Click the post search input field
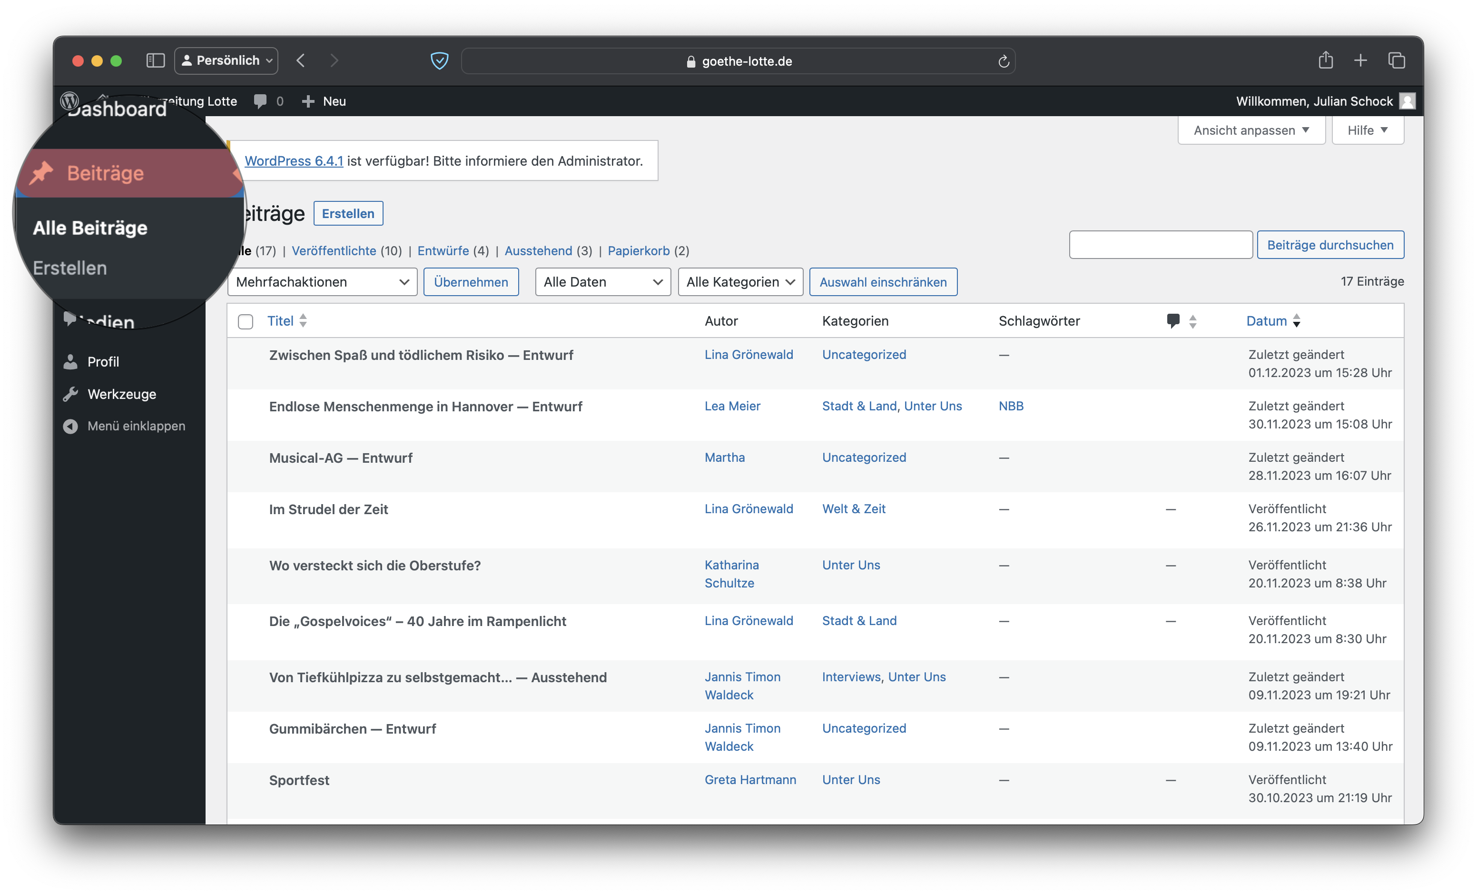This screenshot has height=895, width=1477. (1160, 245)
